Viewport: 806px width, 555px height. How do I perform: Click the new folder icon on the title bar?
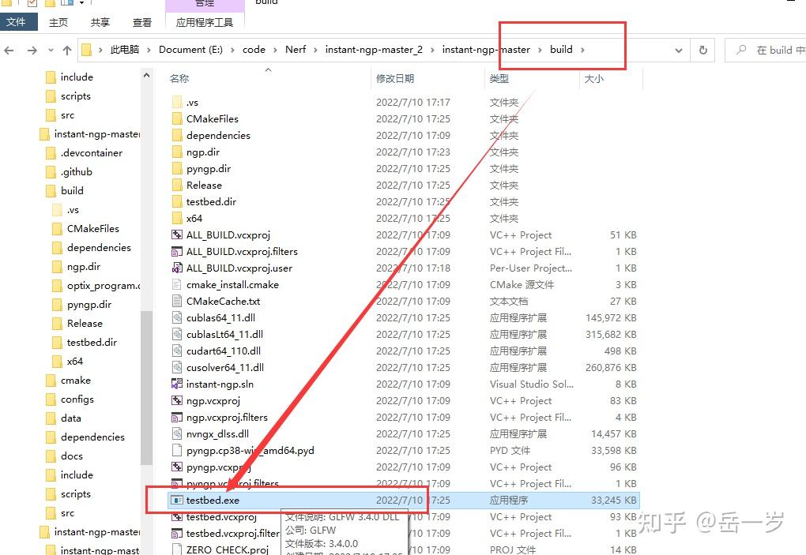click(x=49, y=3)
